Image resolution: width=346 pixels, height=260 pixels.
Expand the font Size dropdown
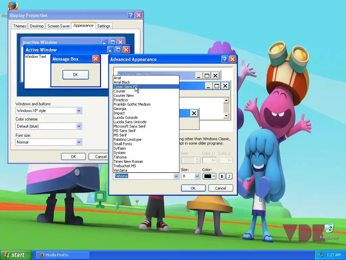tap(197, 176)
